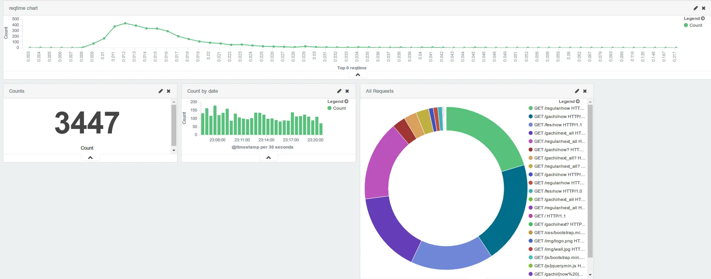Select legend entry GET /gachi/next? HTTP
The height and width of the screenshot is (279, 711).
[x=557, y=224]
